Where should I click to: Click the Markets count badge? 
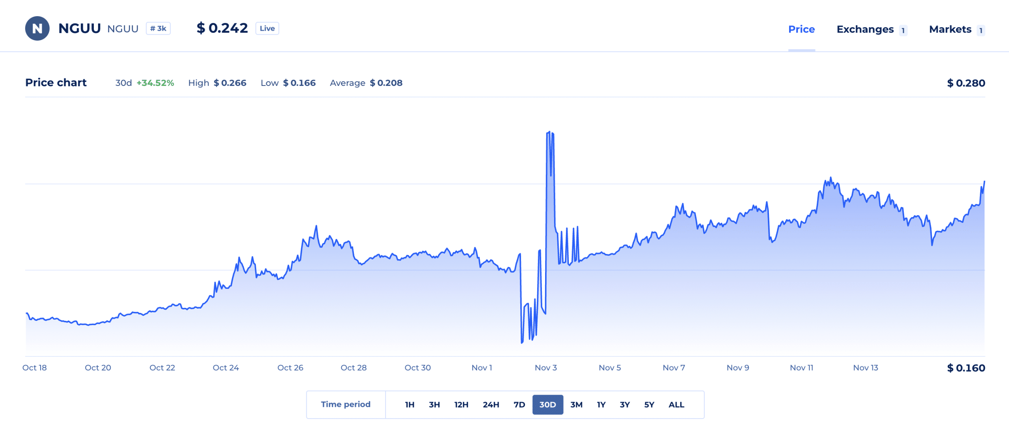981,30
